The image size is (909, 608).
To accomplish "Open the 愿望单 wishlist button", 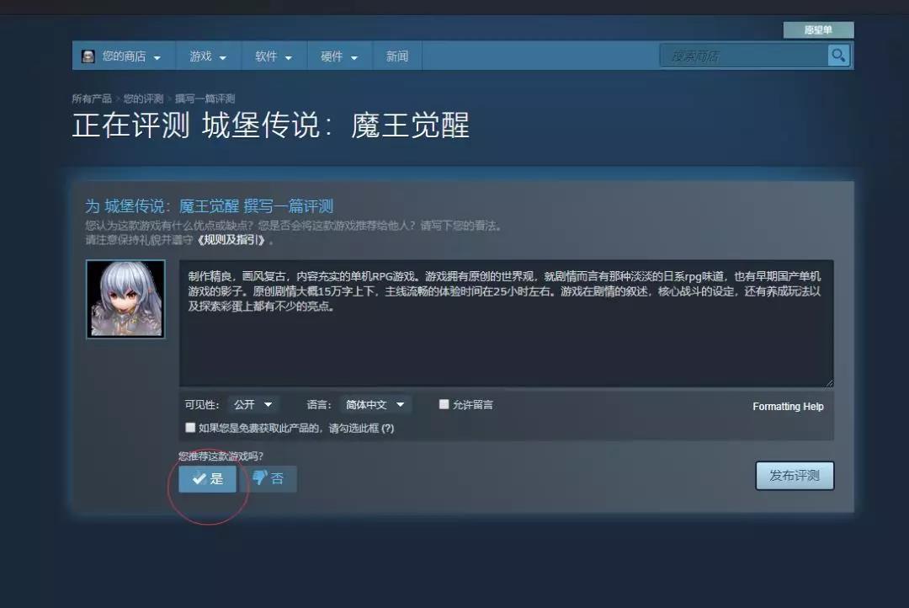I will [x=818, y=30].
